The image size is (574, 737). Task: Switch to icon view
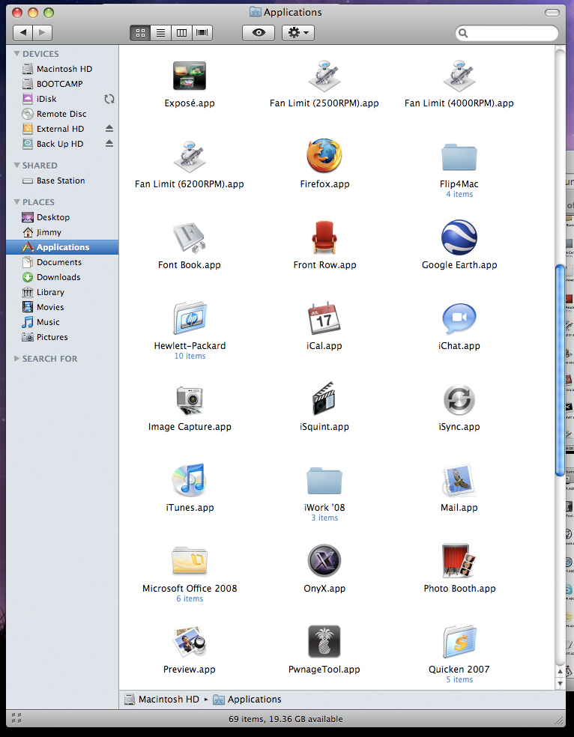point(140,33)
